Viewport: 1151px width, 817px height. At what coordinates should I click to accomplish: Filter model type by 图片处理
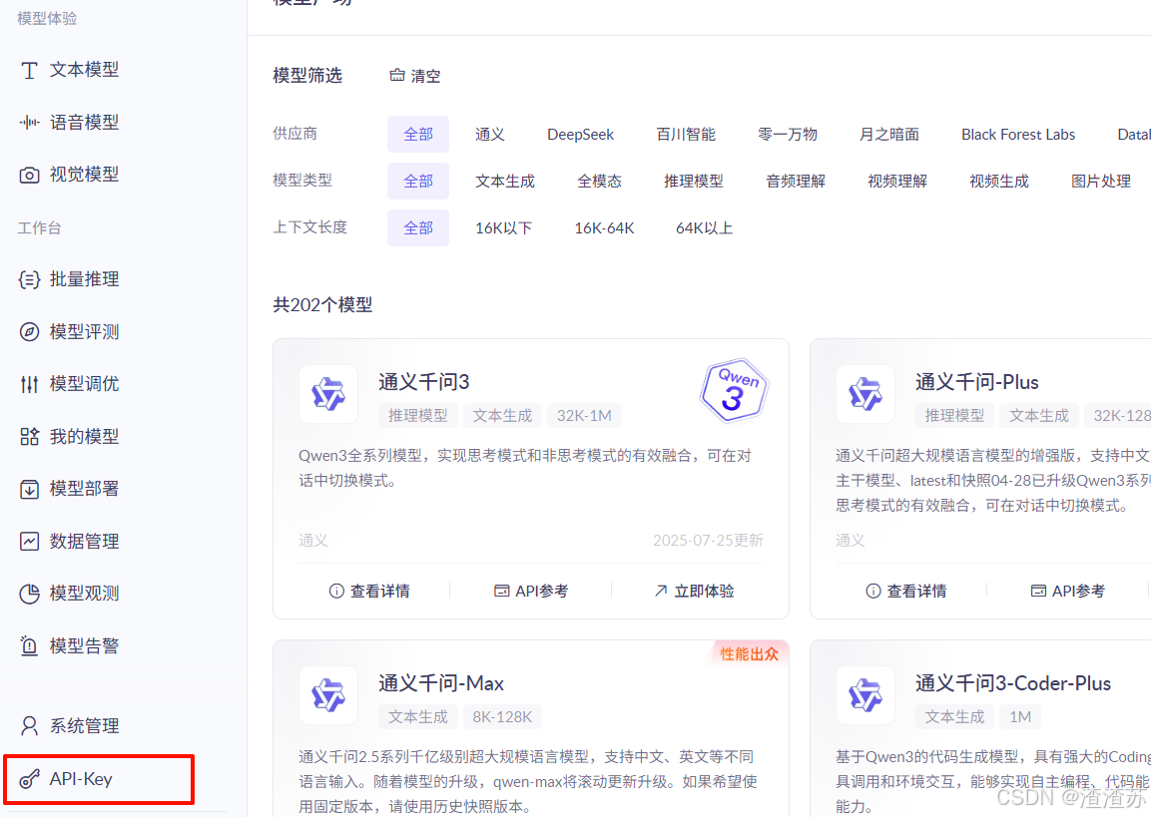1101,182
